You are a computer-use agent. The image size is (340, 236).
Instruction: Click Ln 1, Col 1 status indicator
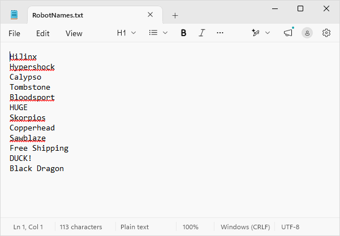point(28,227)
